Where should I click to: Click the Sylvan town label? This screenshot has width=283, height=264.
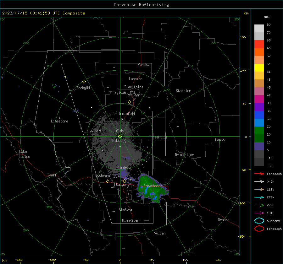pyautogui.click(x=120, y=93)
